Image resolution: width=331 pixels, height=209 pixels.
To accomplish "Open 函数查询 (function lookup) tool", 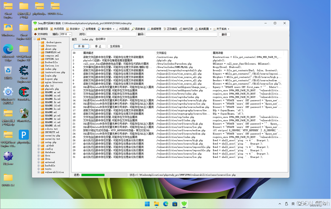I will pos(138,29).
